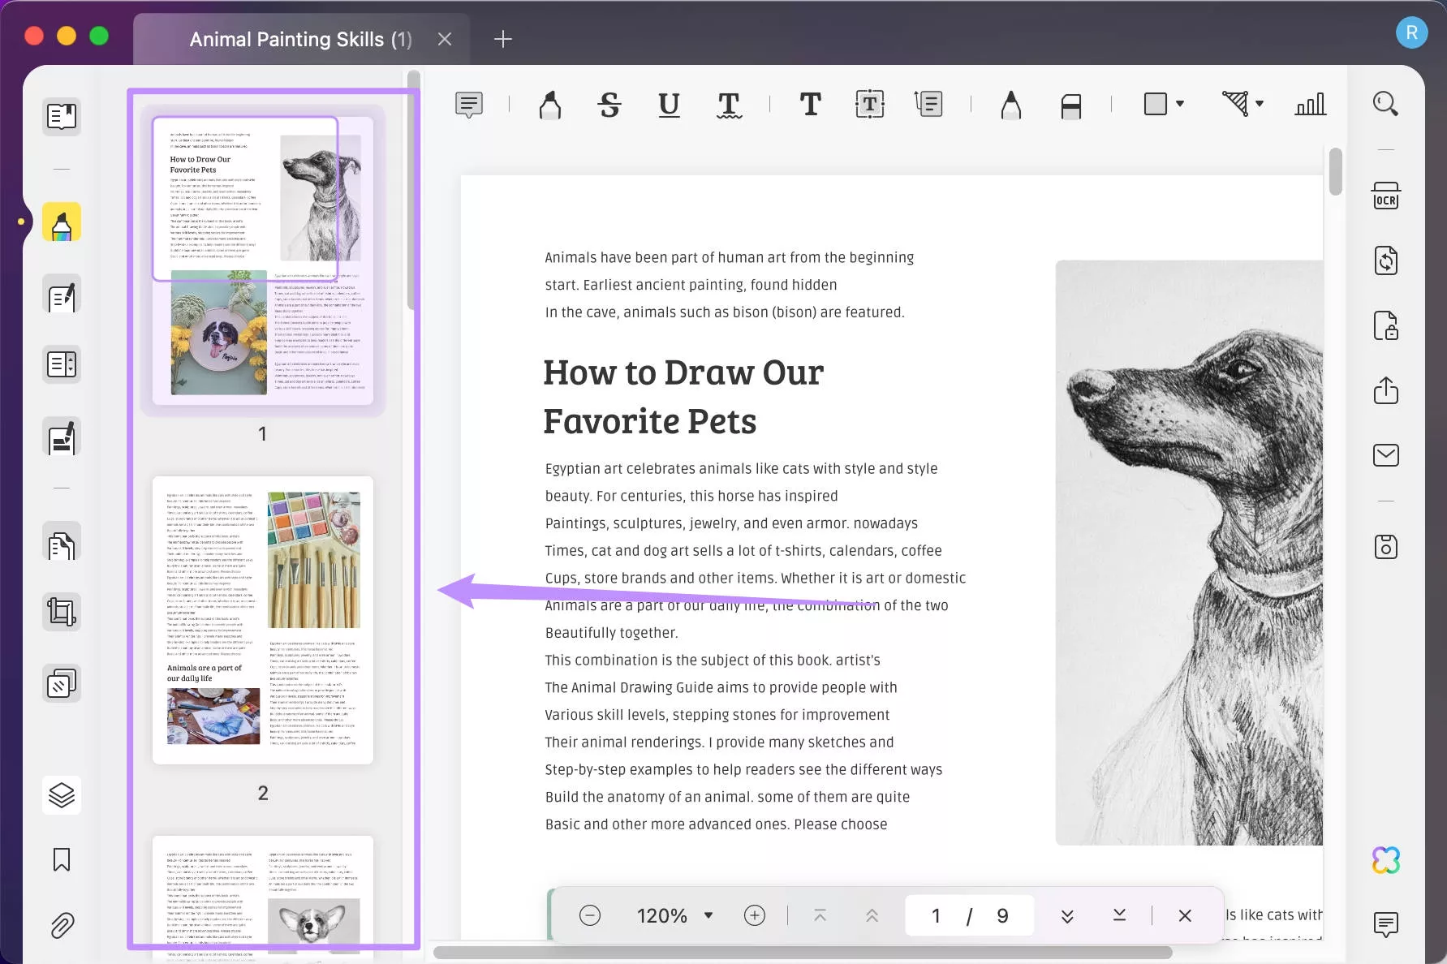The height and width of the screenshot is (964, 1447).
Task: Open the Edit PDF mode icon
Action: click(62, 294)
